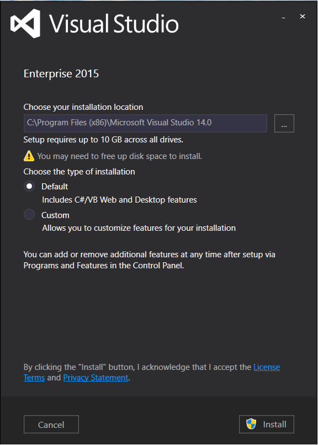Click 'Includes C#/VB Web and Desktop features' description
Screen dimensions: 318x445
(119, 200)
